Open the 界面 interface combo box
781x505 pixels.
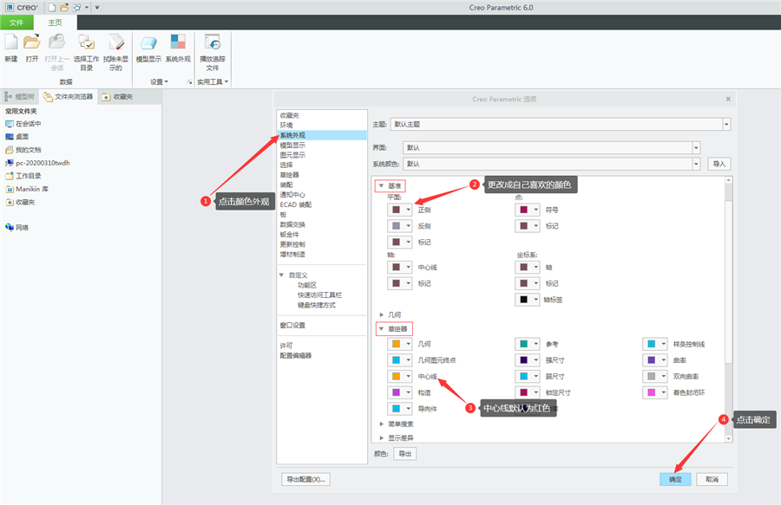[x=551, y=147]
